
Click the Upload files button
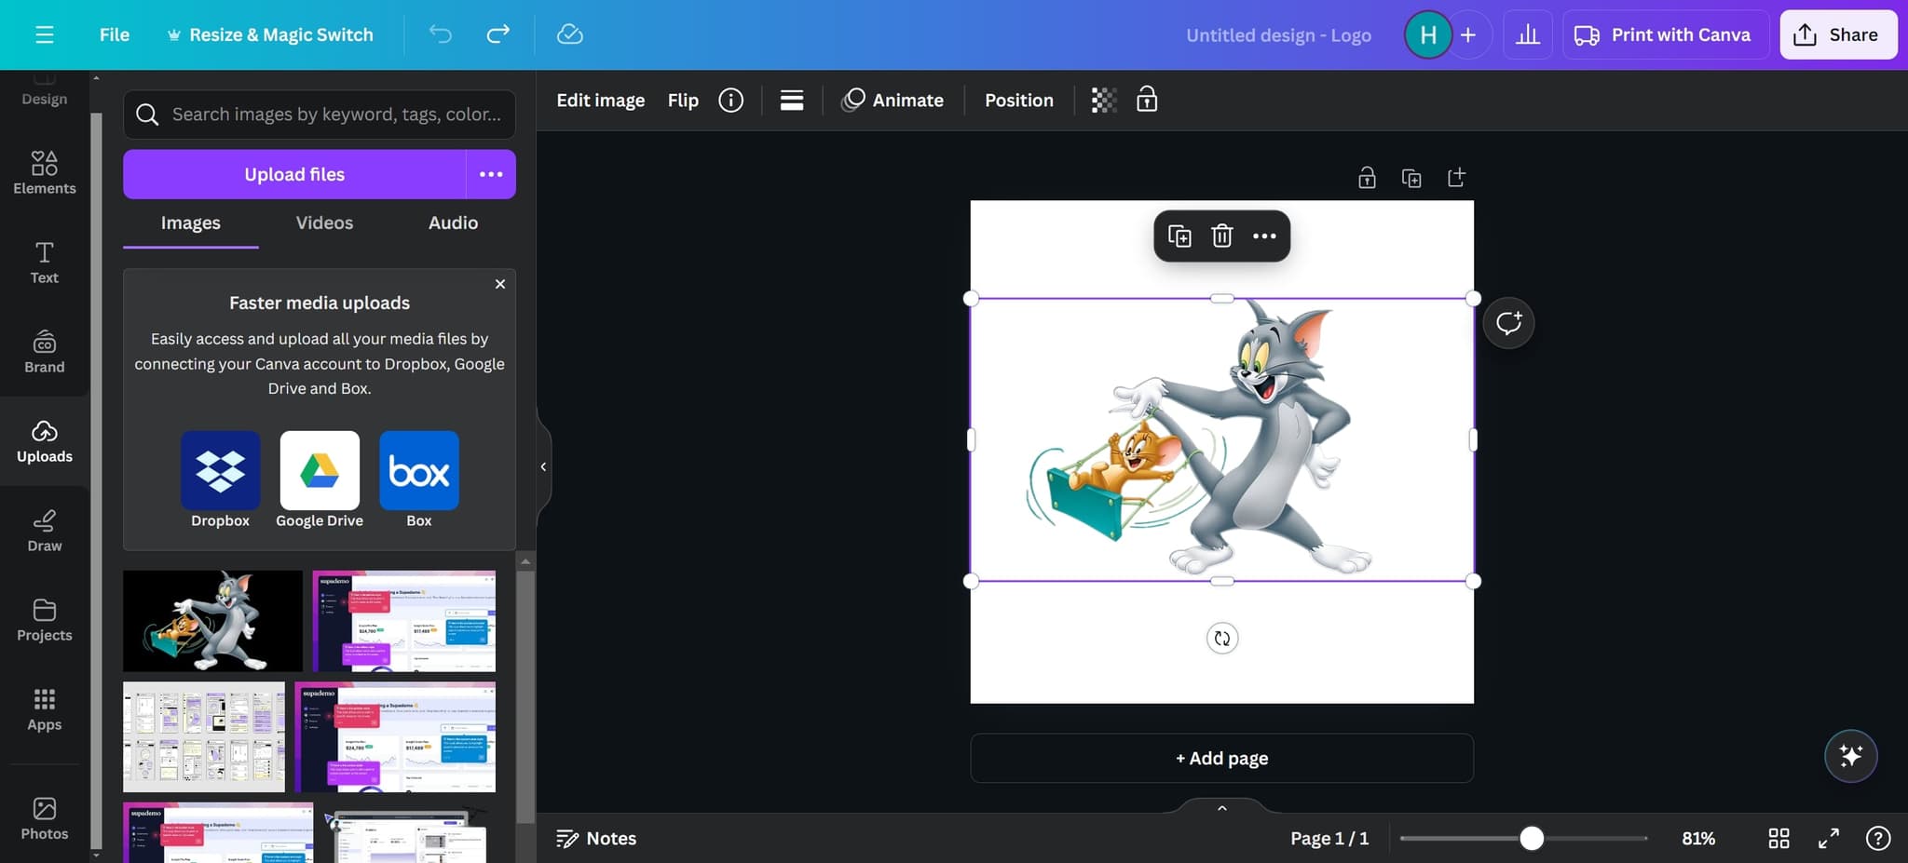click(x=294, y=174)
